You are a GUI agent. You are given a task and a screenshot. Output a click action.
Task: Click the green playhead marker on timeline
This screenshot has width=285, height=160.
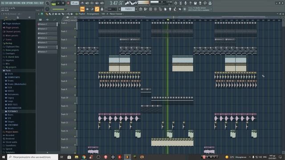168,20
